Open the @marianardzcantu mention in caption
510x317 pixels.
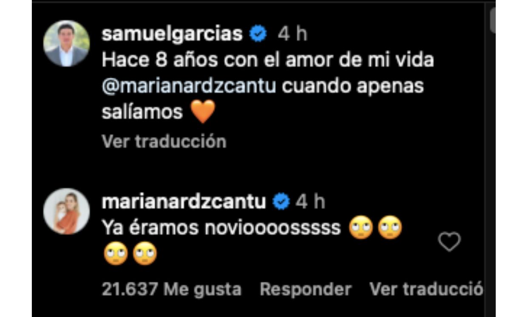point(189,86)
